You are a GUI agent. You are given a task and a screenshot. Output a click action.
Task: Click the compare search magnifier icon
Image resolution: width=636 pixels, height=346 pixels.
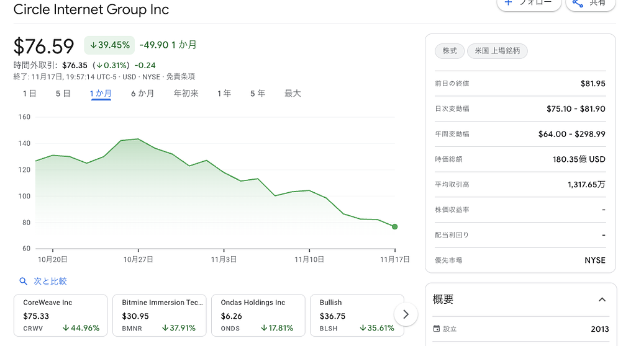(x=24, y=282)
